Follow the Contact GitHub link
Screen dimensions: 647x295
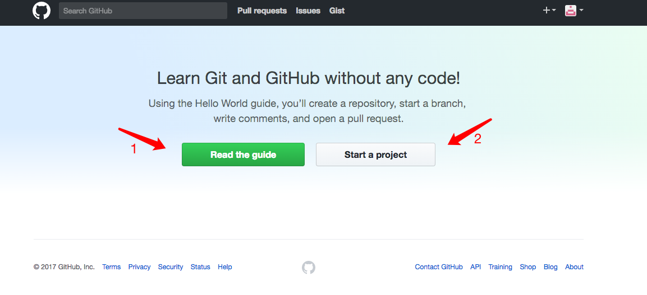point(439,267)
